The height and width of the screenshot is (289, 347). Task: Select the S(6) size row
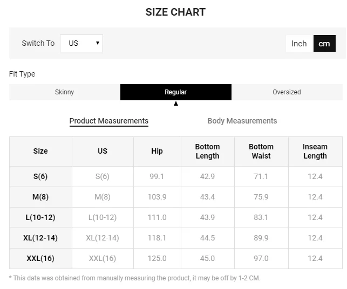coord(40,176)
